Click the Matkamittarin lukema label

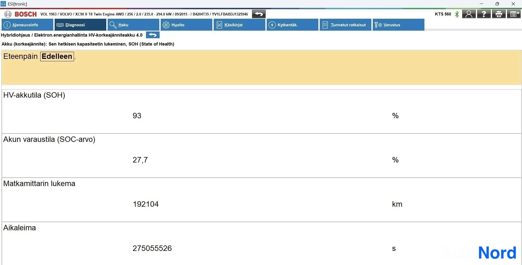39,184
